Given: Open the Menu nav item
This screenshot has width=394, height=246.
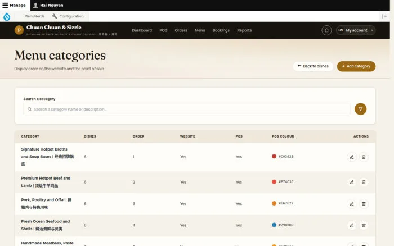Looking at the screenshot, I should tap(200, 30).
